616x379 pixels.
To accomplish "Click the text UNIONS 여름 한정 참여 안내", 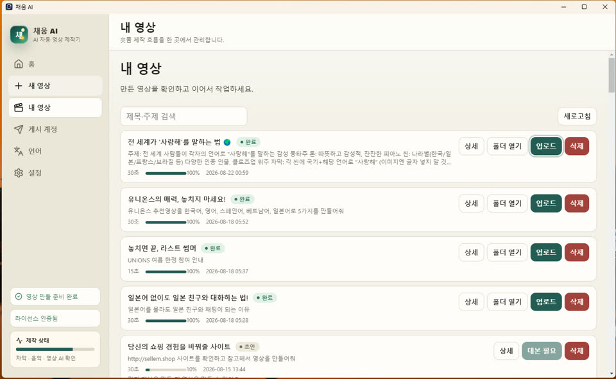I will coord(166,260).
